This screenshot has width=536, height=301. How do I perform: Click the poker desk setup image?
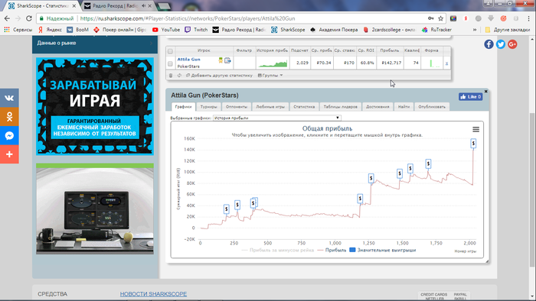click(x=95, y=209)
